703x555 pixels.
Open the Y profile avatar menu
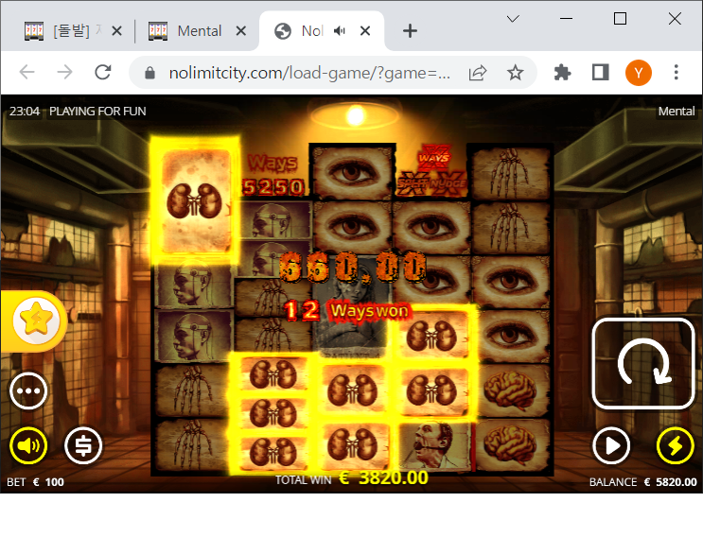[x=639, y=73]
